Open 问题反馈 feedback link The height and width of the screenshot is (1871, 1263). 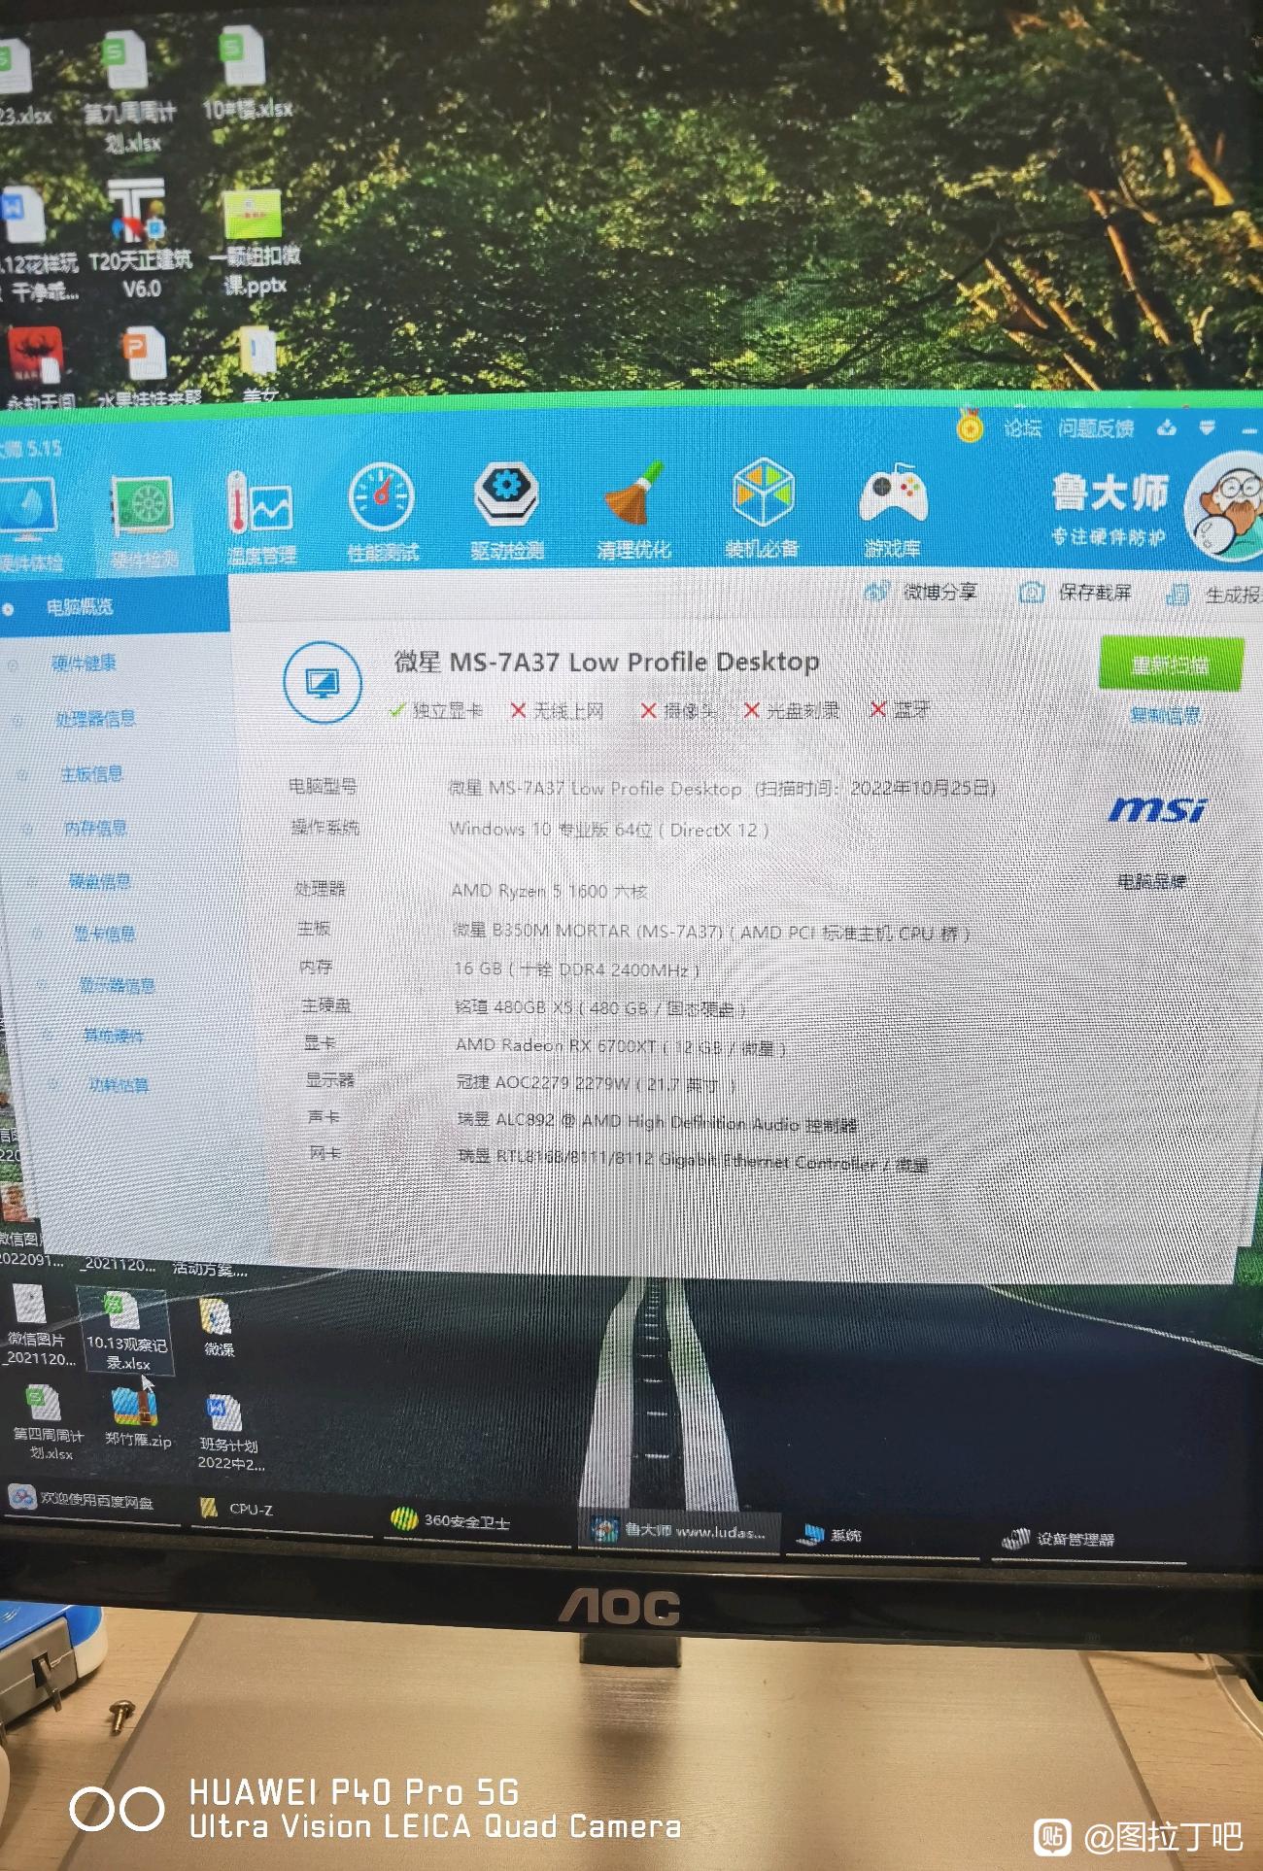coord(1096,428)
